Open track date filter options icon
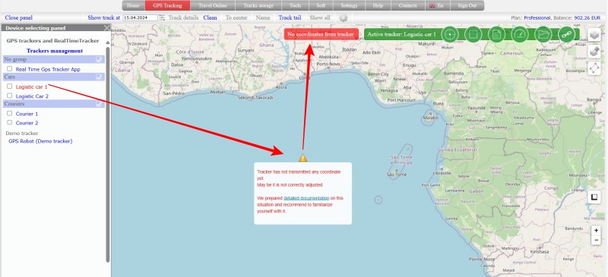Image resolution: width=608 pixels, height=277 pixels. pos(162,17)
